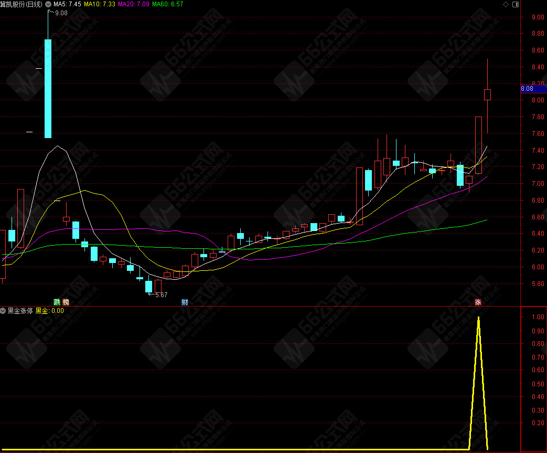This screenshot has height=453, width=547.
Task: Click the 5.67 low price annotation
Action: click(x=161, y=295)
